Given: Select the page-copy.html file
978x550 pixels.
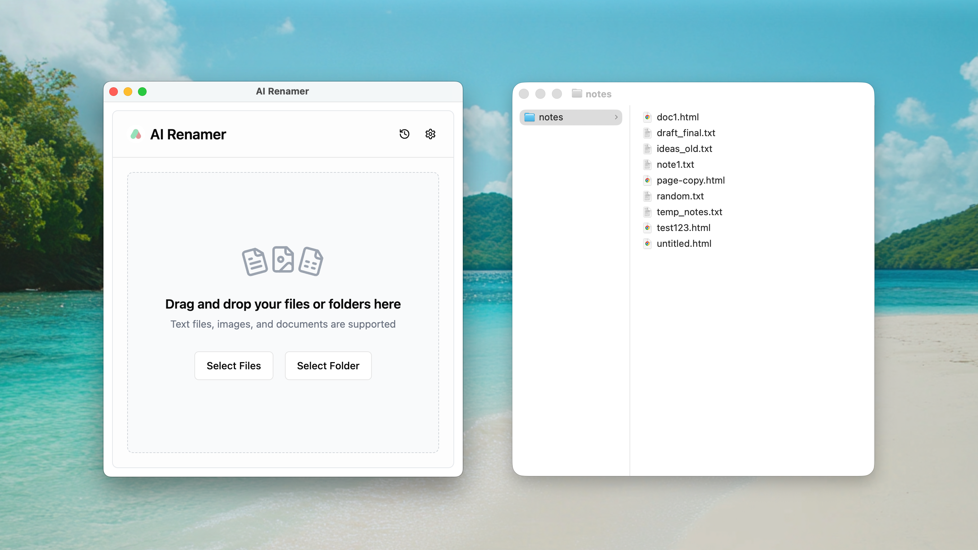Looking at the screenshot, I should [690, 180].
